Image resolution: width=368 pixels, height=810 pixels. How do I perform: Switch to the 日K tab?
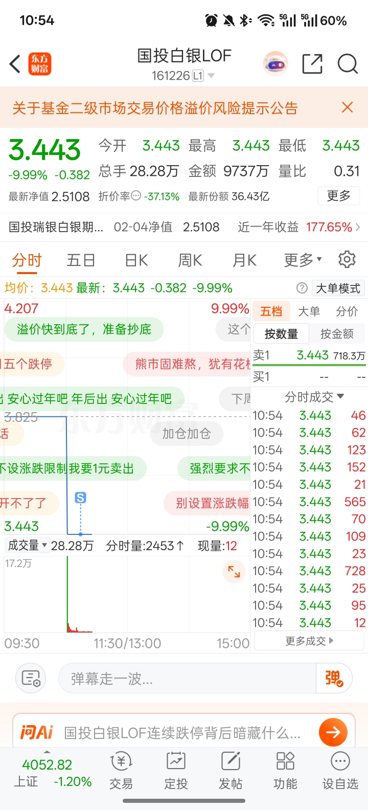136,260
